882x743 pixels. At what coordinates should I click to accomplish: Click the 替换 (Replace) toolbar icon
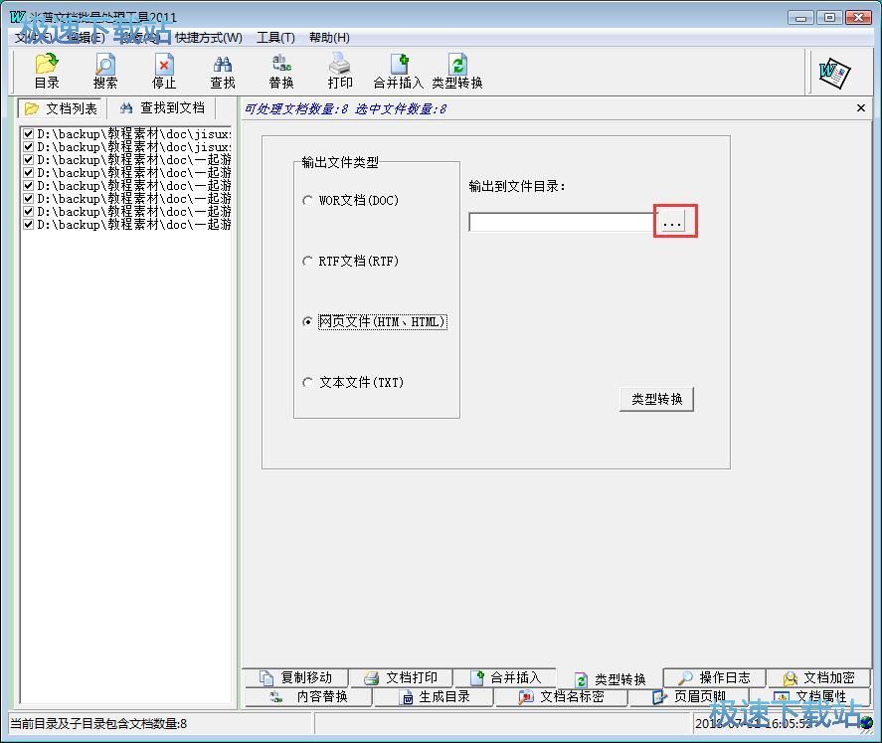280,70
